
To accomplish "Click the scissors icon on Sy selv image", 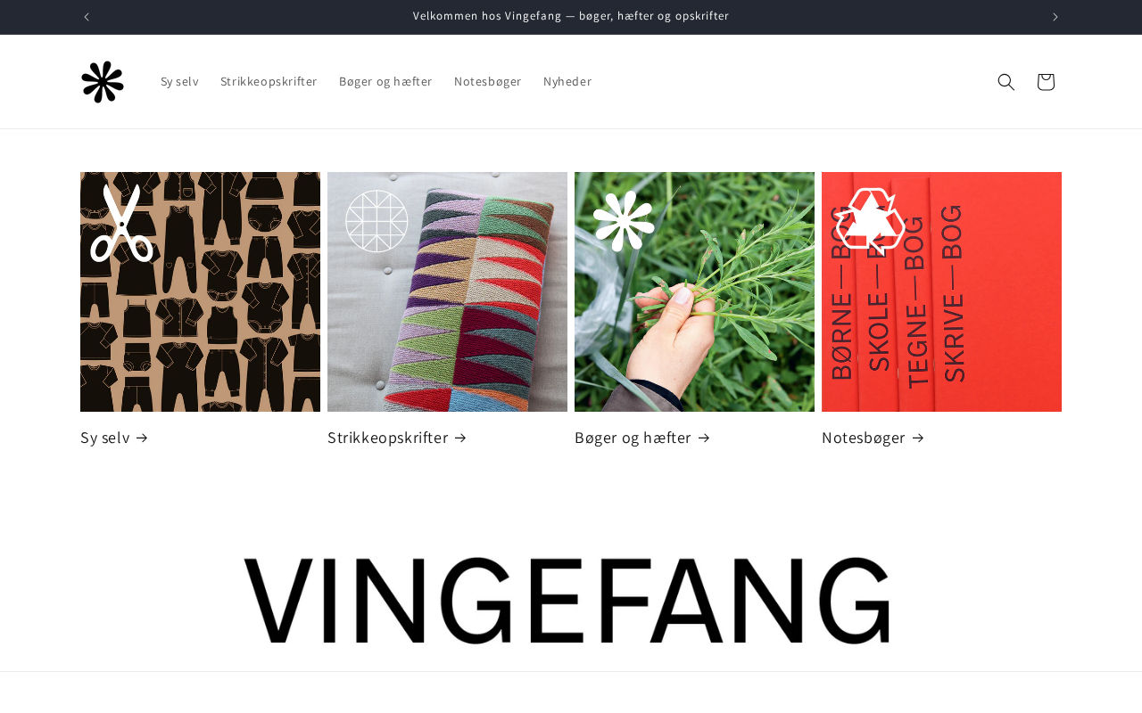I will 121,223.
